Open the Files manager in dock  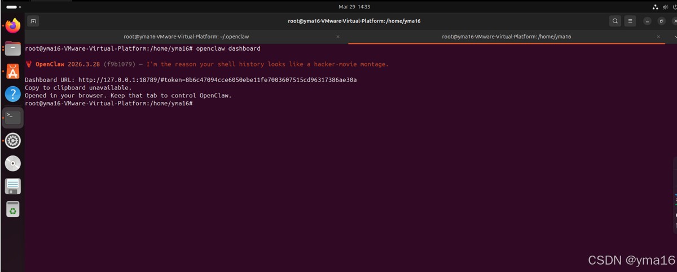coord(13,48)
